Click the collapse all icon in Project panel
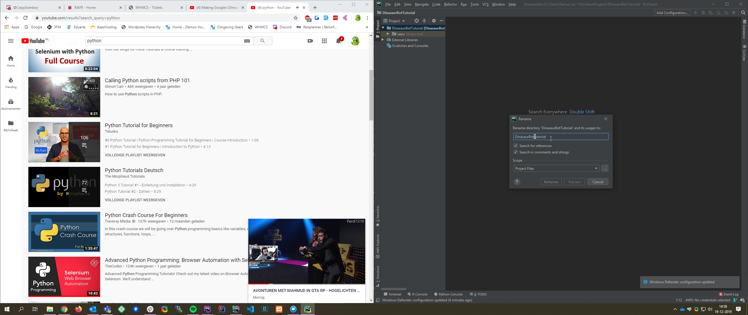Screen dimensions: 748x315 coord(424,21)
